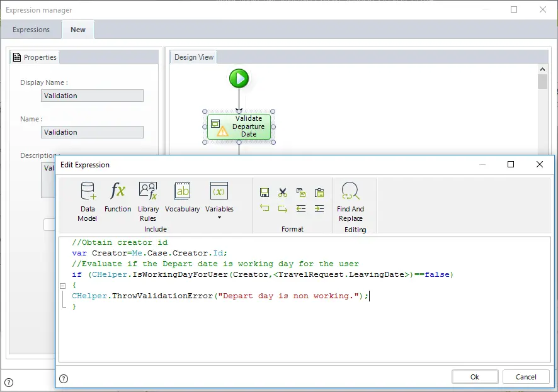Paste from clipboard with the Paste icon
This screenshot has height=392, width=558.
[319, 193]
